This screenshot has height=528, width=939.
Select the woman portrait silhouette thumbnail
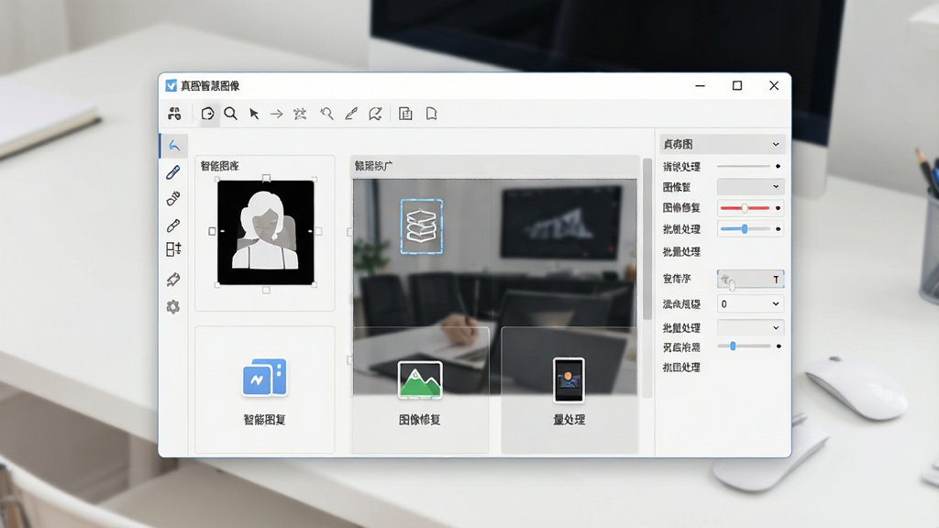tap(265, 232)
